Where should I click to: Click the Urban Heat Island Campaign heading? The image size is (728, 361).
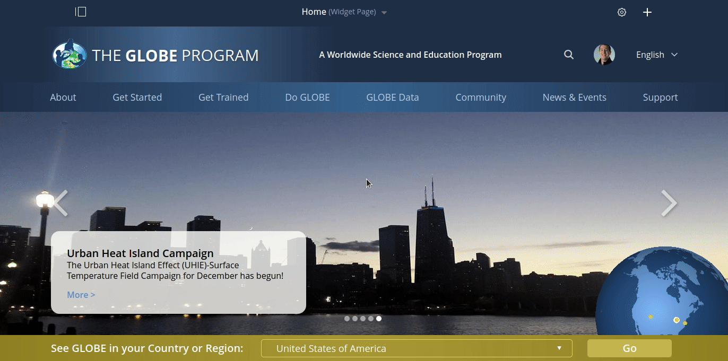[140, 253]
